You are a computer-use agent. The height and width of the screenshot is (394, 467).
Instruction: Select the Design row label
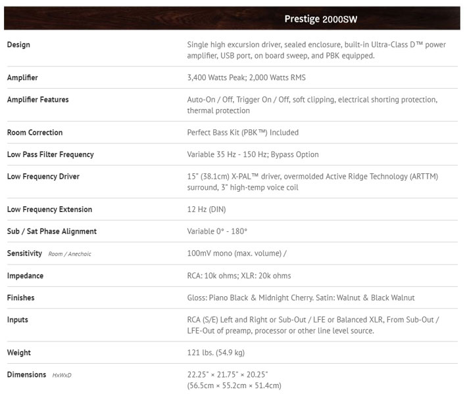(18, 45)
